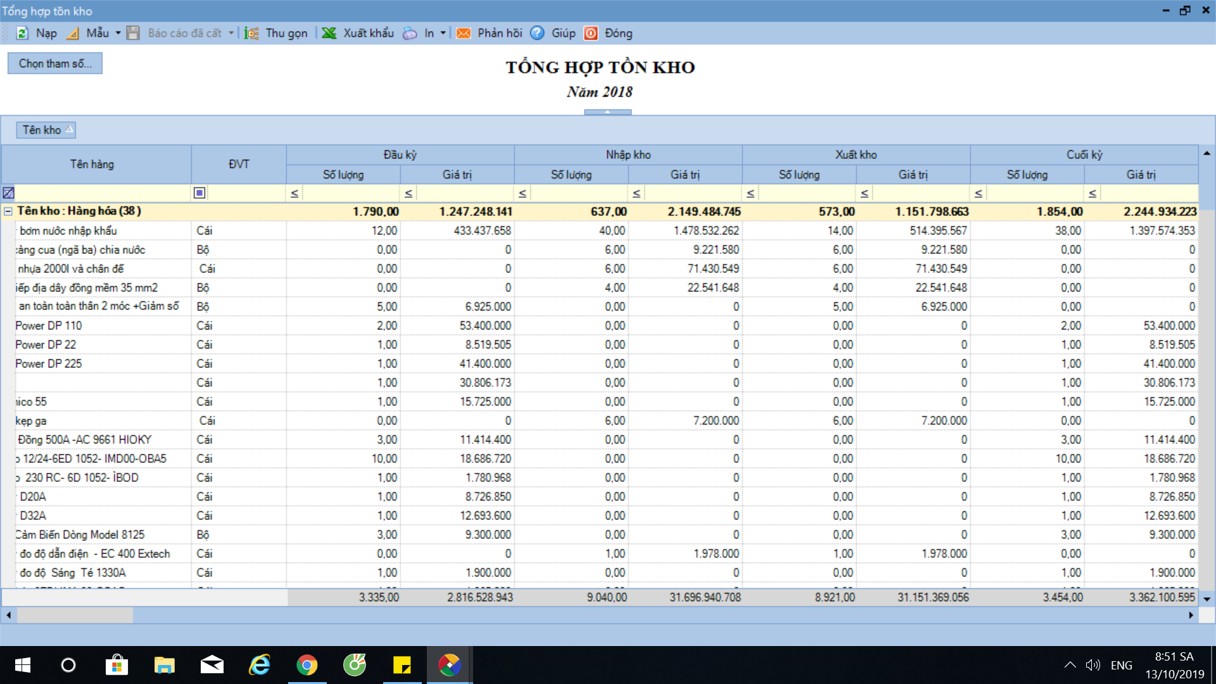This screenshot has height=684, width=1216.
Task: Click the Nhập kho band header
Action: click(628, 155)
